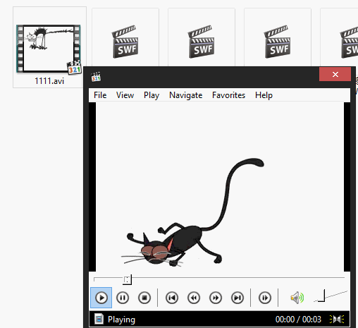
Task: Pause the video playback
Action: (x=123, y=298)
